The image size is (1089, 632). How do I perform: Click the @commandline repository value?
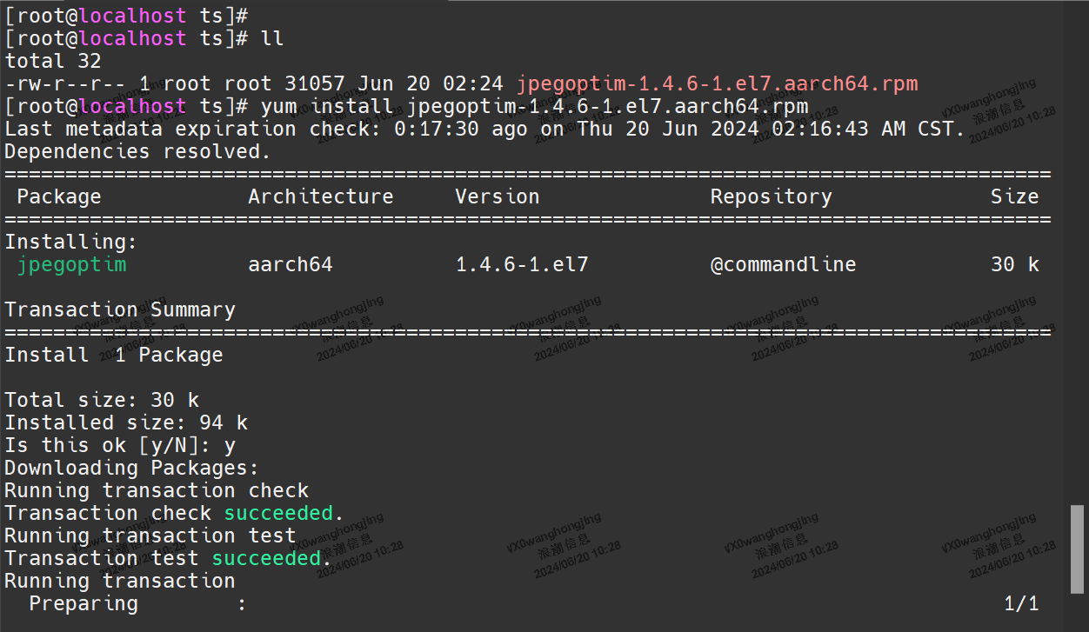(783, 264)
